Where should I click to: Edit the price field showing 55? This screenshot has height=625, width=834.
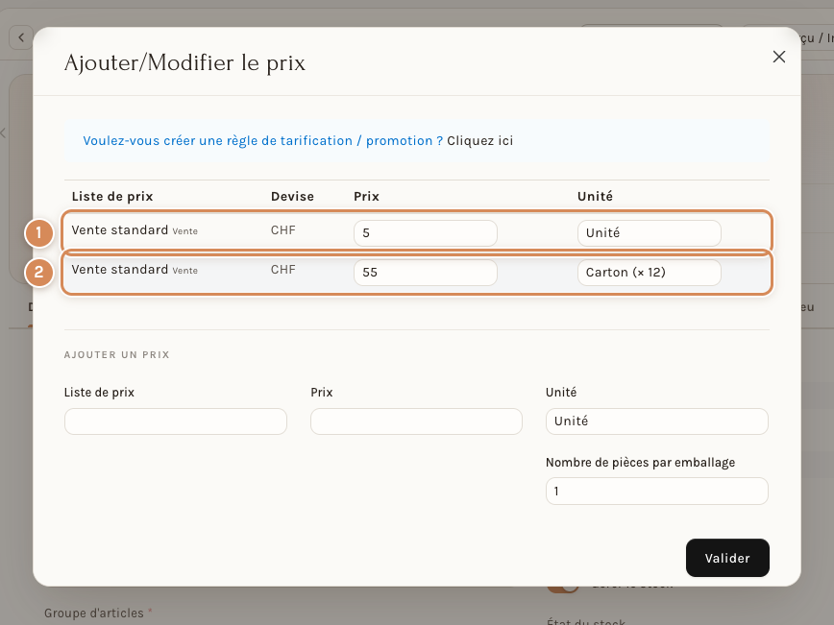tap(425, 272)
